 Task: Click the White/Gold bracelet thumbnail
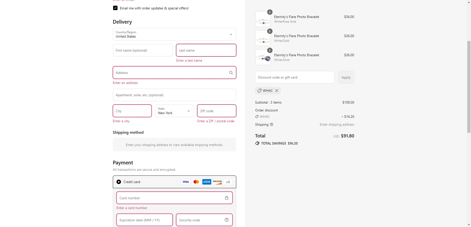[x=263, y=38]
